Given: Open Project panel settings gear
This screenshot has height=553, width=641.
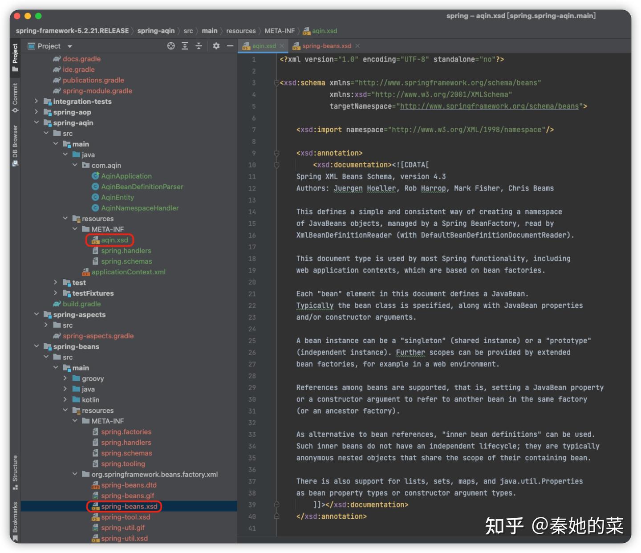Looking at the screenshot, I should (x=216, y=46).
